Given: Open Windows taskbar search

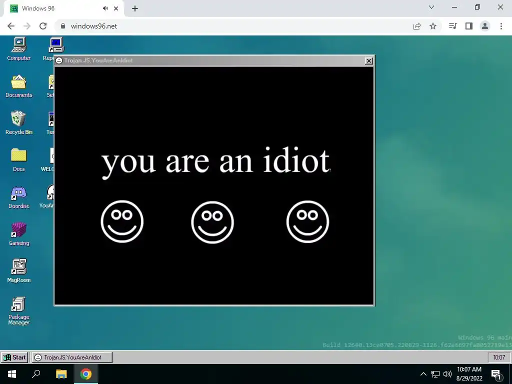Looking at the screenshot, I should [x=36, y=374].
